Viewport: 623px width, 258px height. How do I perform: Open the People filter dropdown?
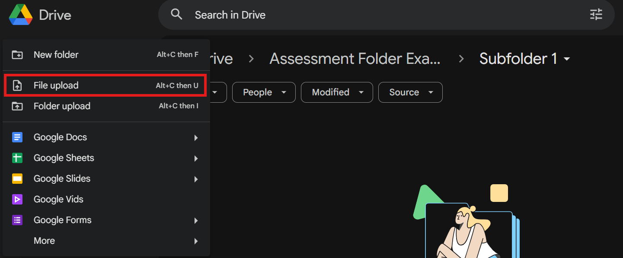[264, 92]
